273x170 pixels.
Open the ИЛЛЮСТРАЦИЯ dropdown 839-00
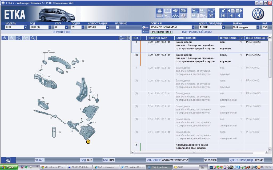pyautogui.click(x=107, y=27)
